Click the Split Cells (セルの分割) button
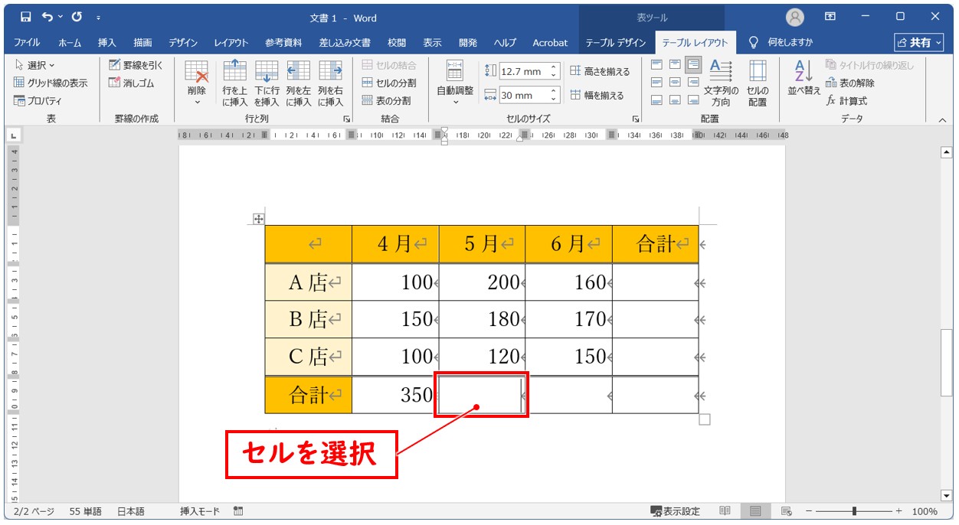Viewport: 959px width, 525px height. 389,83
